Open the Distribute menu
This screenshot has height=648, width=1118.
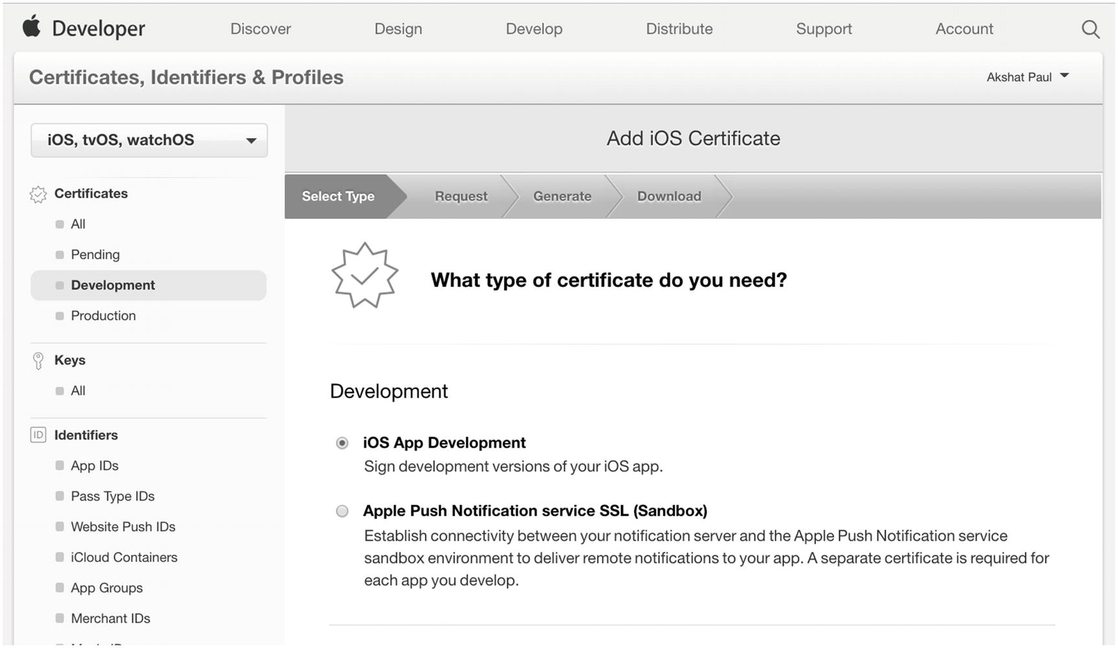tap(679, 29)
